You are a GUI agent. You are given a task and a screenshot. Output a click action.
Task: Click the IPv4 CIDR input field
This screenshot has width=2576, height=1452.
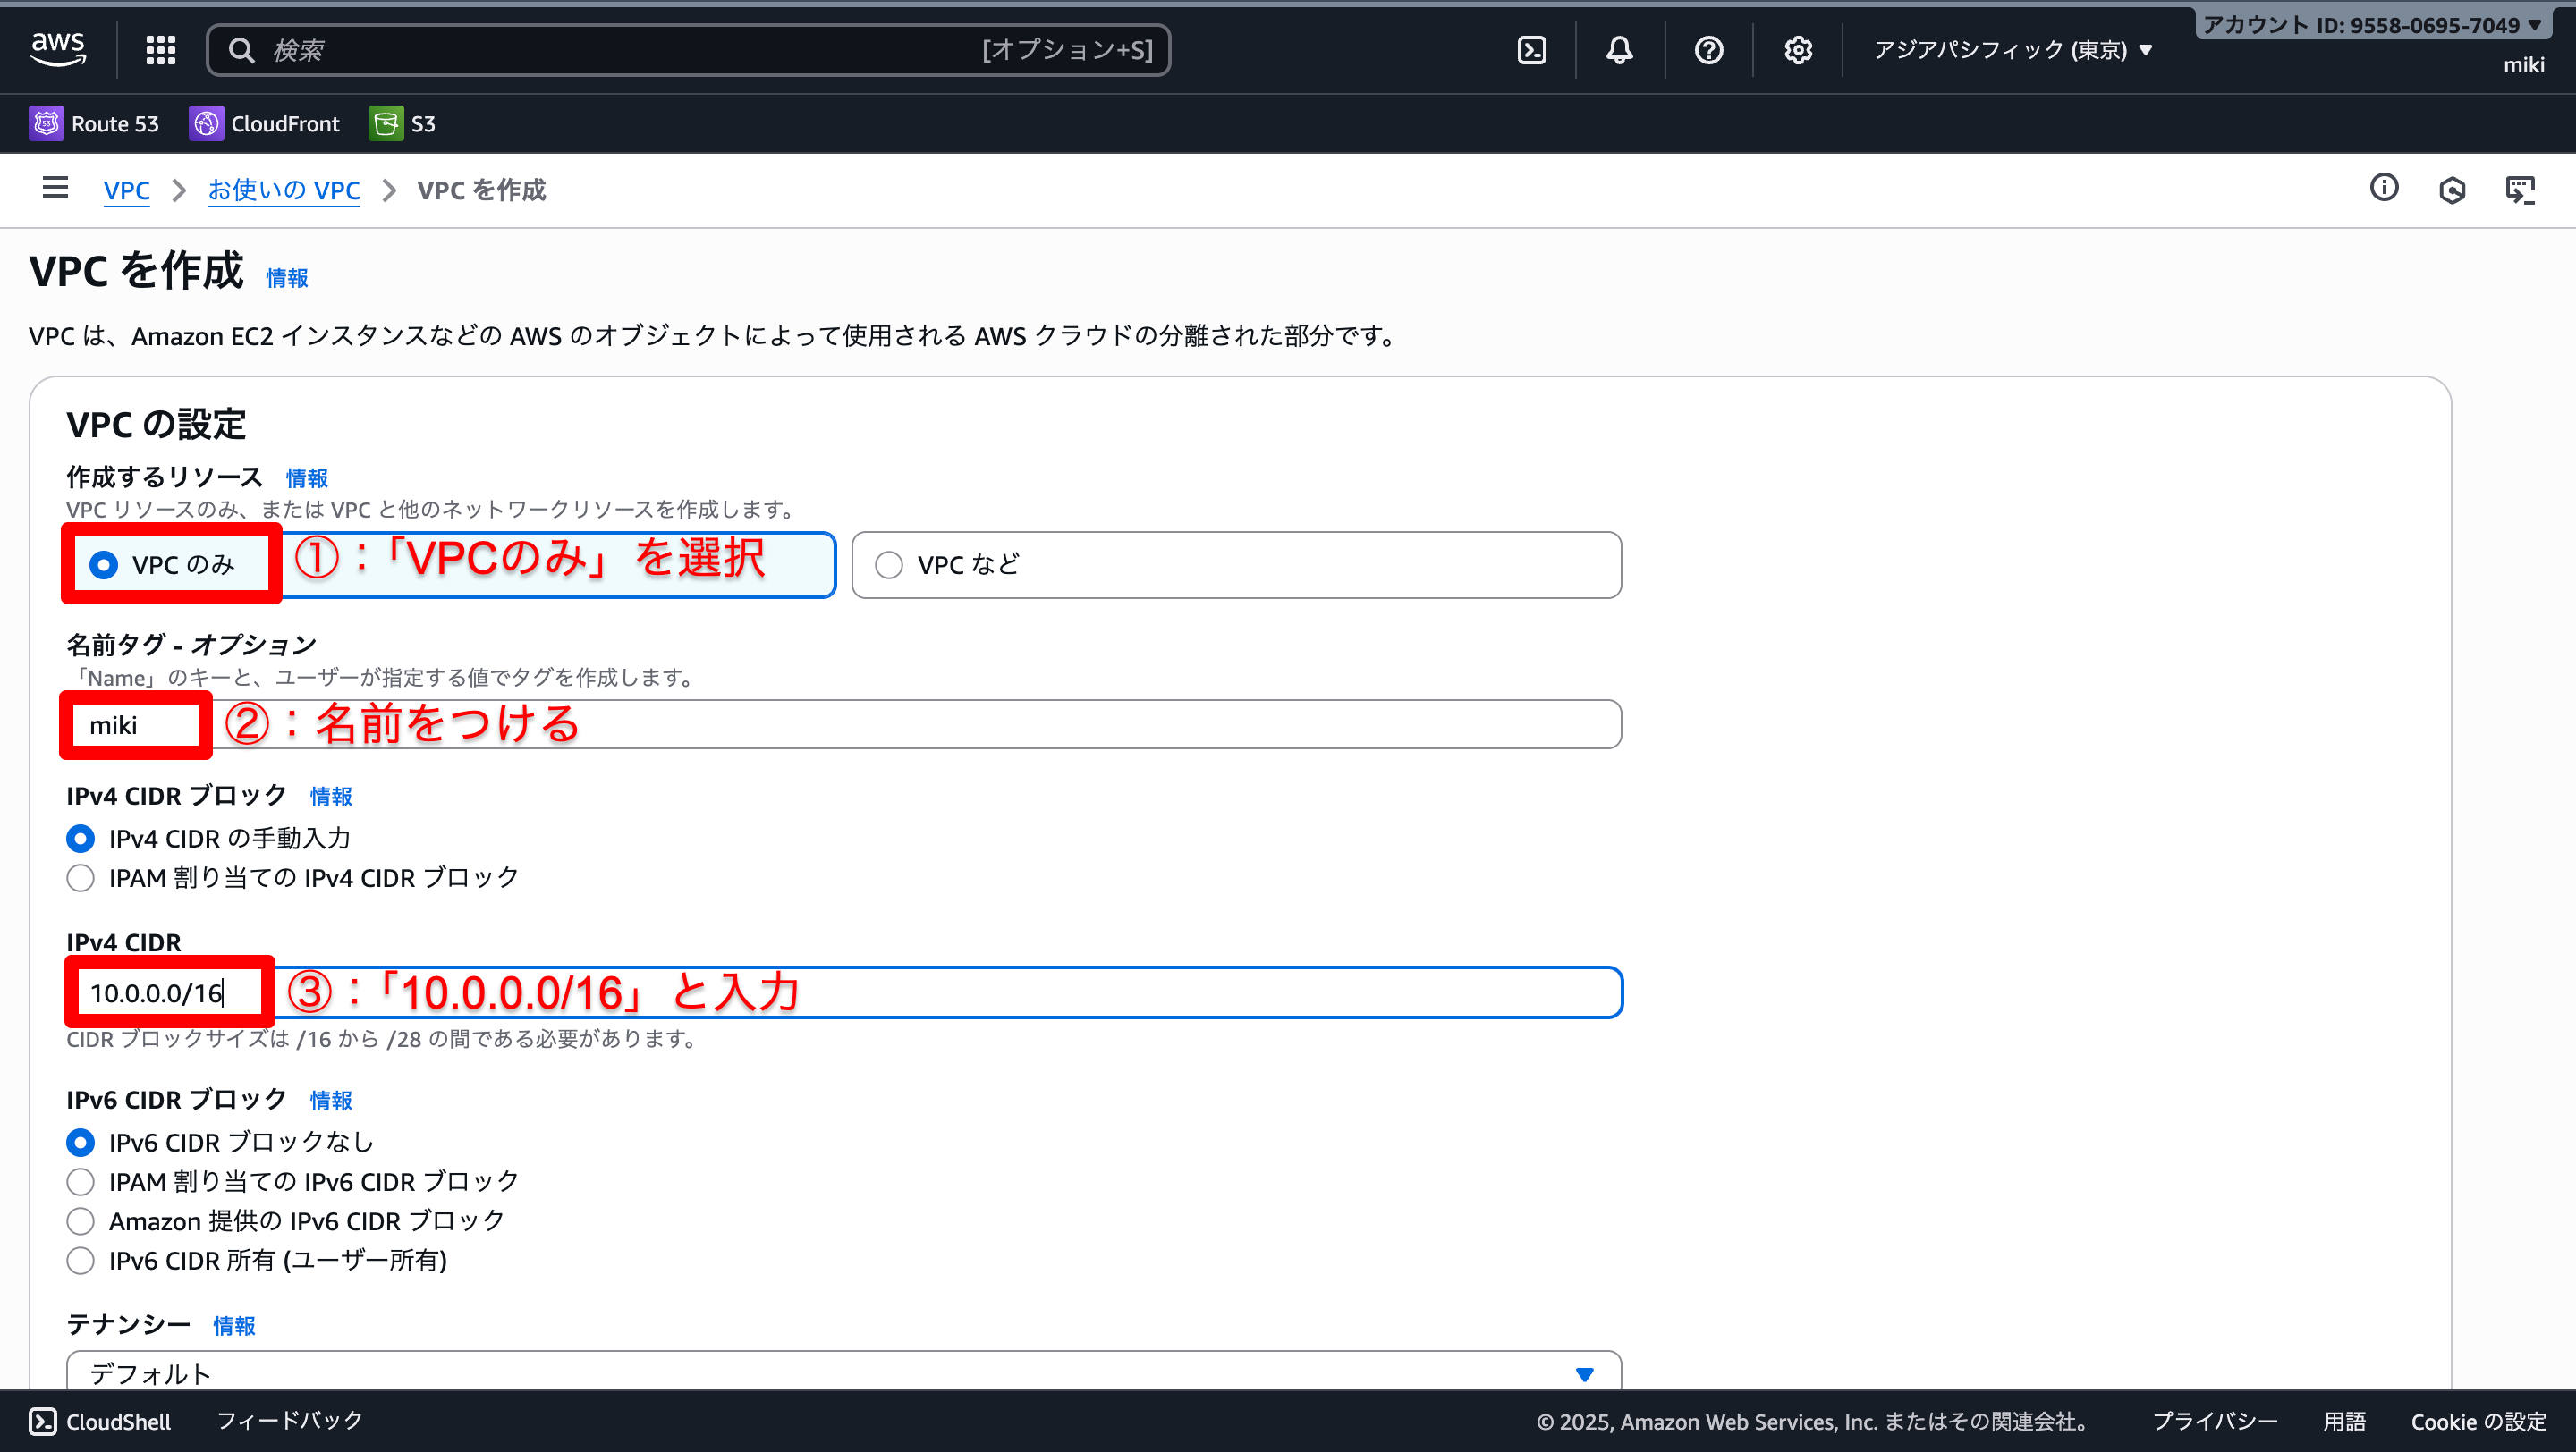pyautogui.click(x=800, y=992)
